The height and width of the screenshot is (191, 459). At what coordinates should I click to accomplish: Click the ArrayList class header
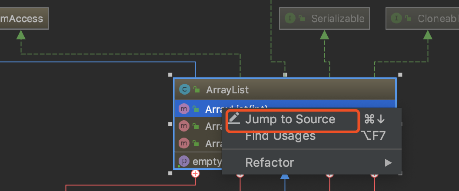point(285,89)
